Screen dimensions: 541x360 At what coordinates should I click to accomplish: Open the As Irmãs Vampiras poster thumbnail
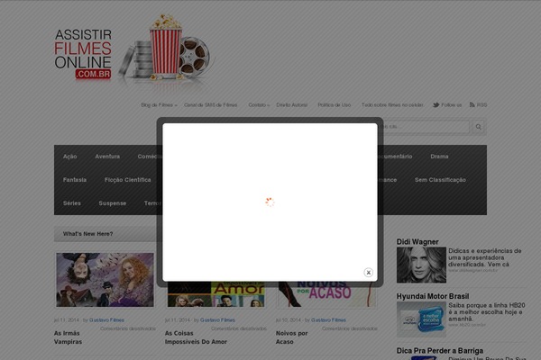(105, 280)
